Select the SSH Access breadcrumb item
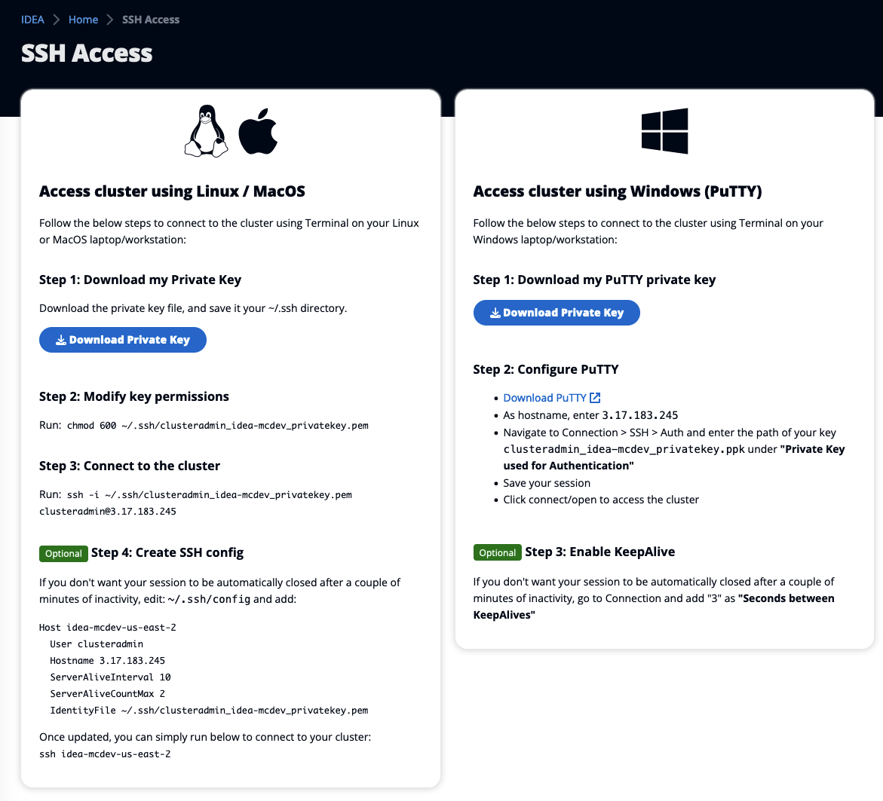 click(151, 20)
